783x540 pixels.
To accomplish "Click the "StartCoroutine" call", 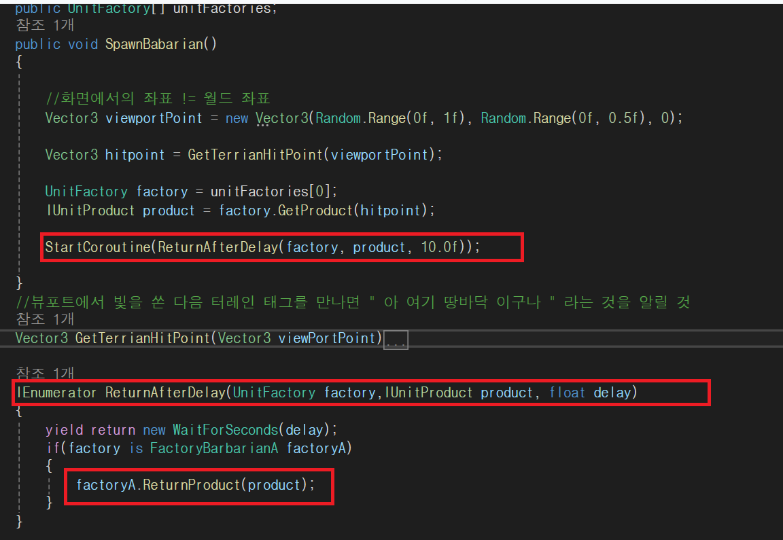I will point(98,247).
